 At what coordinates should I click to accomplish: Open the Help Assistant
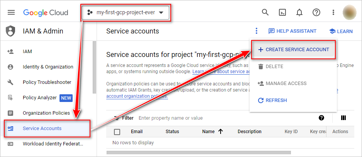tap(292, 31)
